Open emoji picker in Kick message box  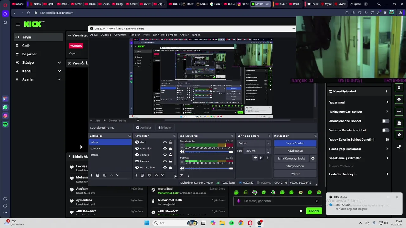click(x=317, y=201)
